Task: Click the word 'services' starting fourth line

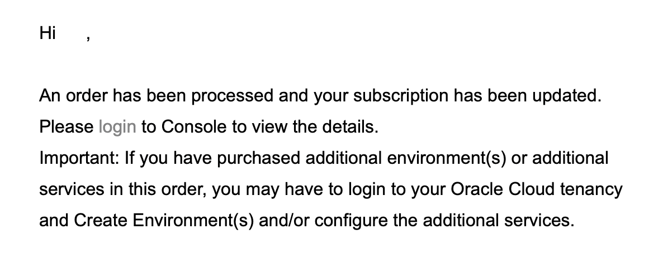Action: pos(72,189)
